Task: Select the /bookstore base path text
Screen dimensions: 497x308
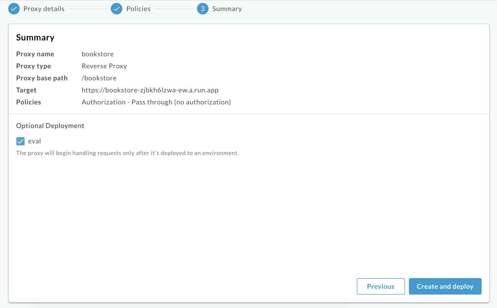Action: [x=99, y=78]
